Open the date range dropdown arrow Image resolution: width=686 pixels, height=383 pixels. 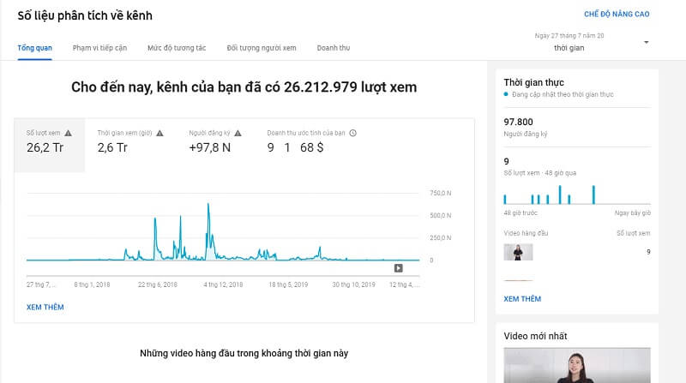(x=646, y=43)
